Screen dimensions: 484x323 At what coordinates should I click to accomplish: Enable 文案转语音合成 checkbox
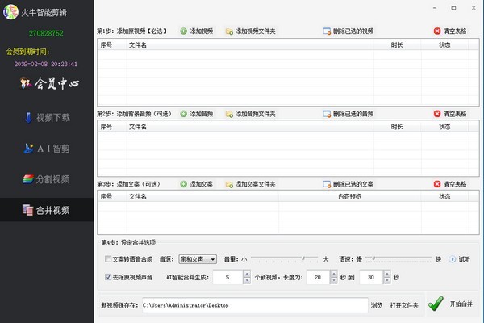[109, 259]
